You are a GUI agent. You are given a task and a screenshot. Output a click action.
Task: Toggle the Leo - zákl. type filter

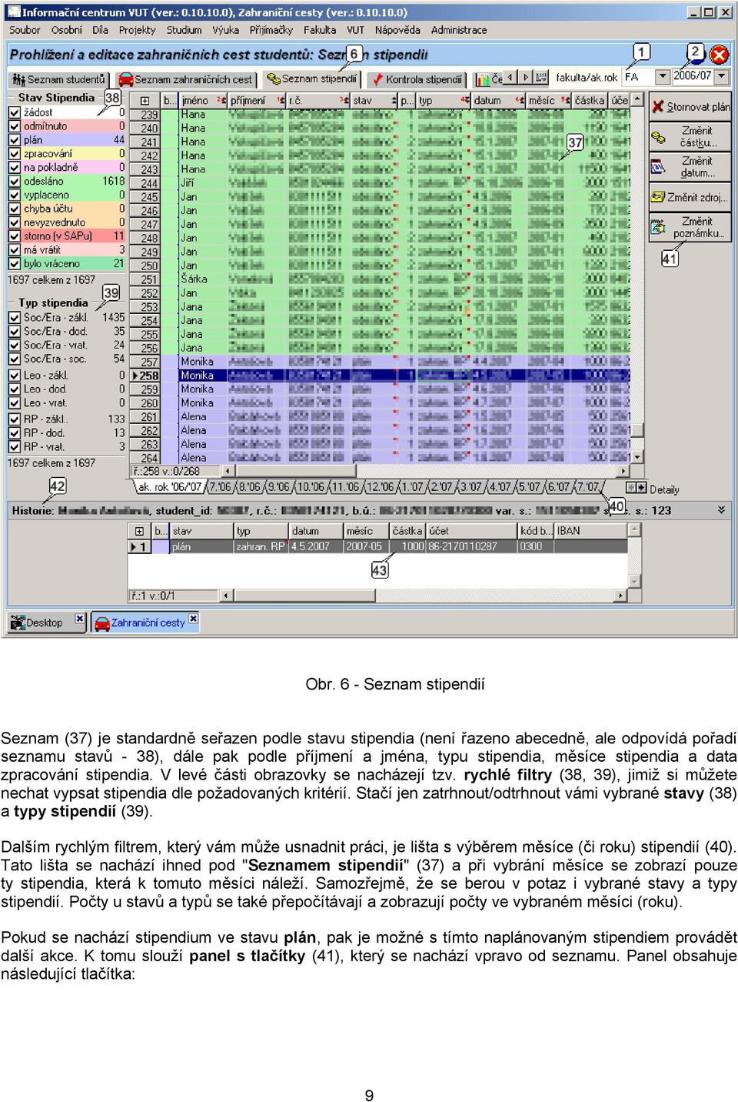[x=15, y=376]
